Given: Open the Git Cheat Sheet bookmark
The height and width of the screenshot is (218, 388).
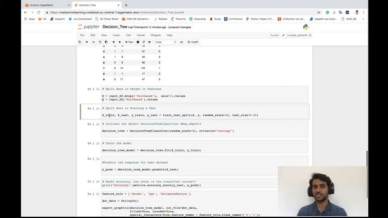Looking at the screenshot, I should [107, 19].
